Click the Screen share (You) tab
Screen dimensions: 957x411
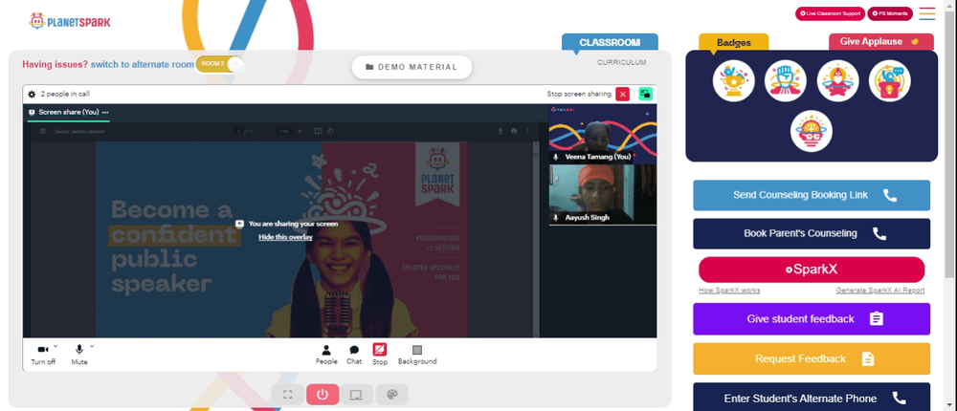[69, 112]
